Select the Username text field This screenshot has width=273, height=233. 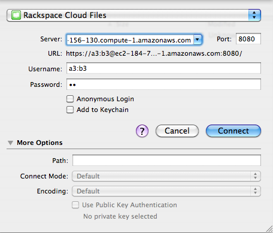click(x=163, y=68)
